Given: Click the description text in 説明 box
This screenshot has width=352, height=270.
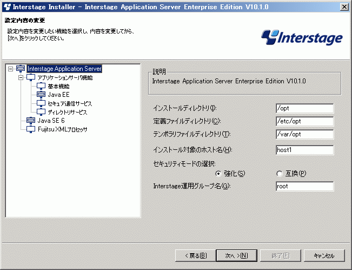Looking at the screenshot, I should (x=229, y=81).
